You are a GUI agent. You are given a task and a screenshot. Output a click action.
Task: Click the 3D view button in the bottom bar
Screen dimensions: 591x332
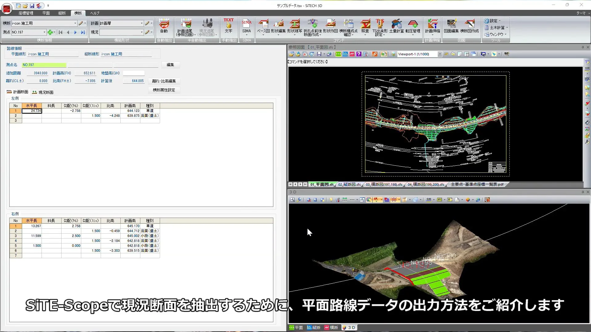point(349,328)
